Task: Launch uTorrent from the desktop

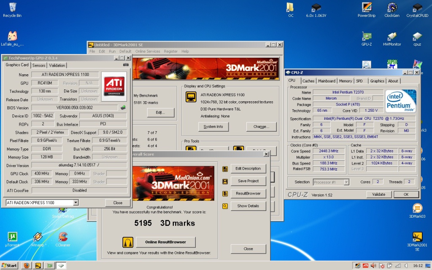Action: coord(12,239)
